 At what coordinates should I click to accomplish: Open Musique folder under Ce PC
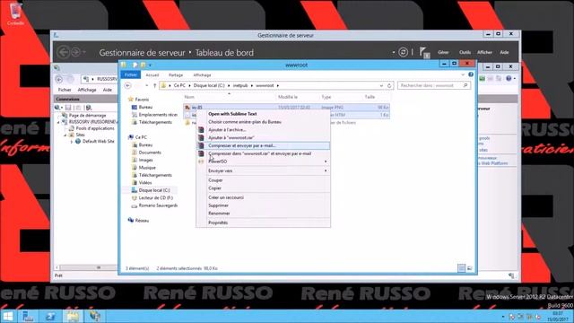point(147,168)
